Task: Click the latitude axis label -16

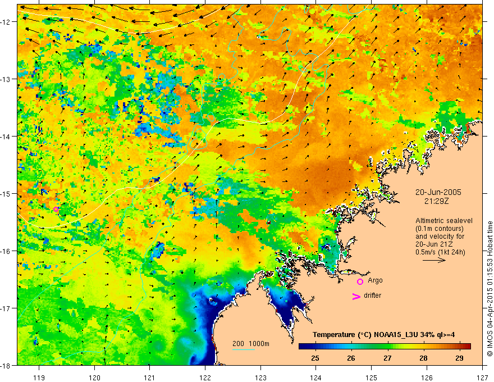Action: [6, 251]
